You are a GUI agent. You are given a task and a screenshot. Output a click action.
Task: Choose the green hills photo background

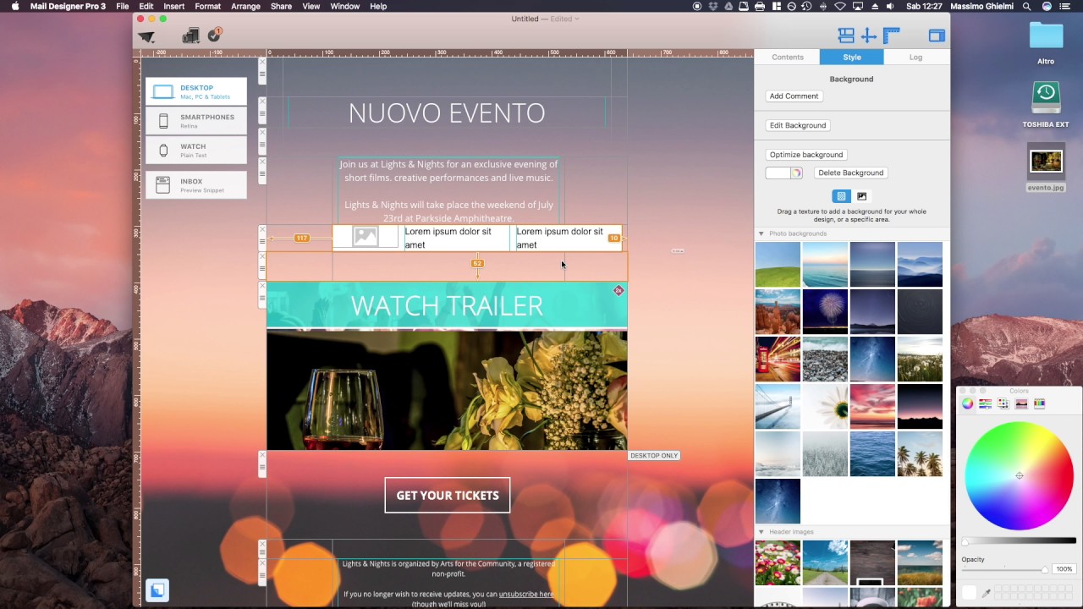click(778, 265)
